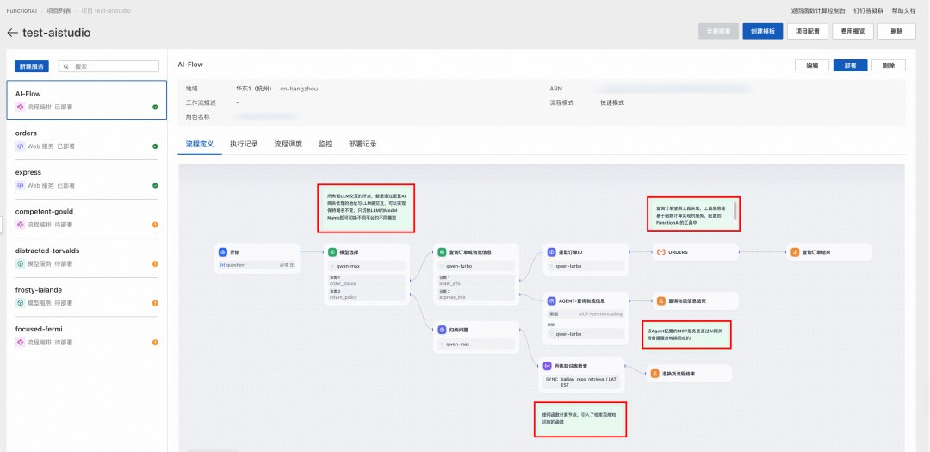Select the frosty-lalande service row
Viewport: 930px width, 452px height.
[x=87, y=296]
